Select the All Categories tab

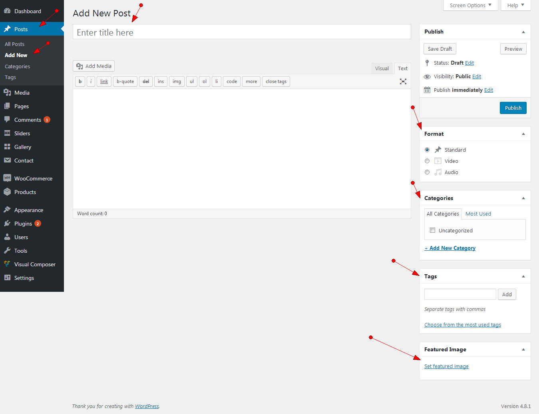tap(443, 214)
